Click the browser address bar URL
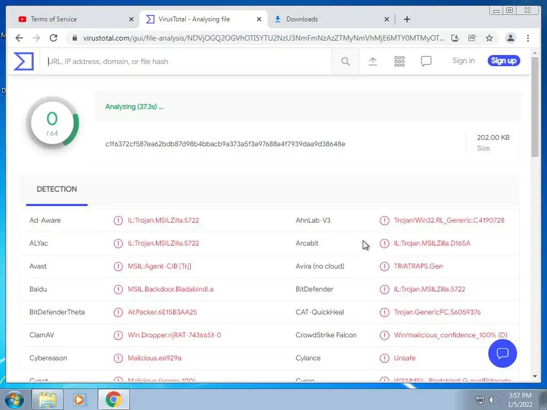547x410 pixels. 263,38
